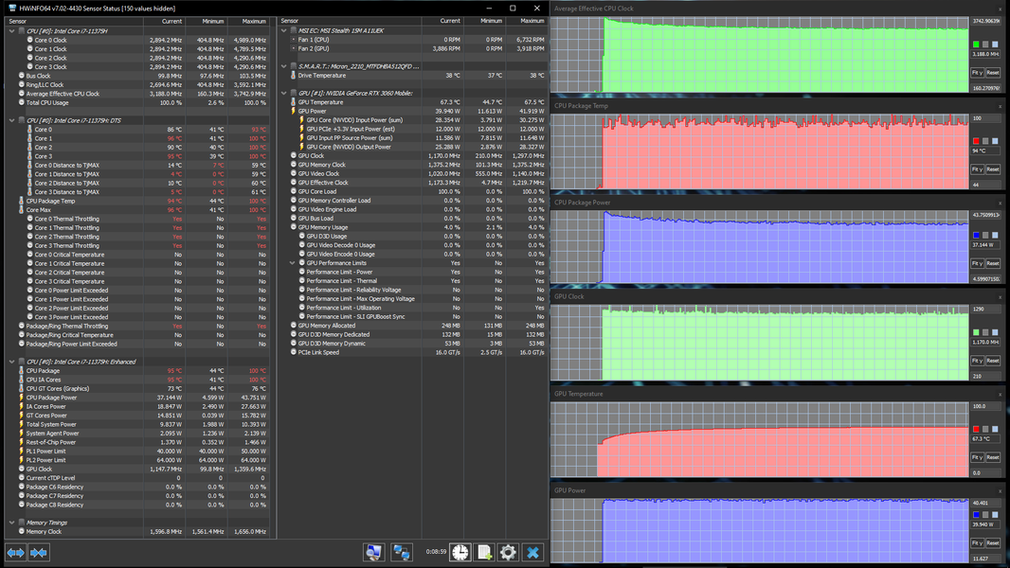Click Fit y in CPU Package Temp graph
The height and width of the screenshot is (568, 1010).
977,169
